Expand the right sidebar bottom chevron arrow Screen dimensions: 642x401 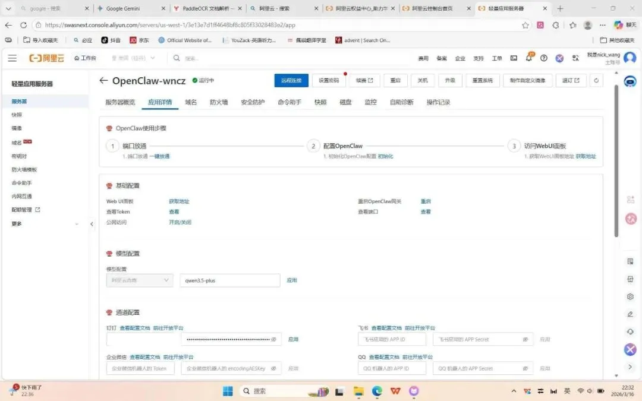tap(630, 367)
